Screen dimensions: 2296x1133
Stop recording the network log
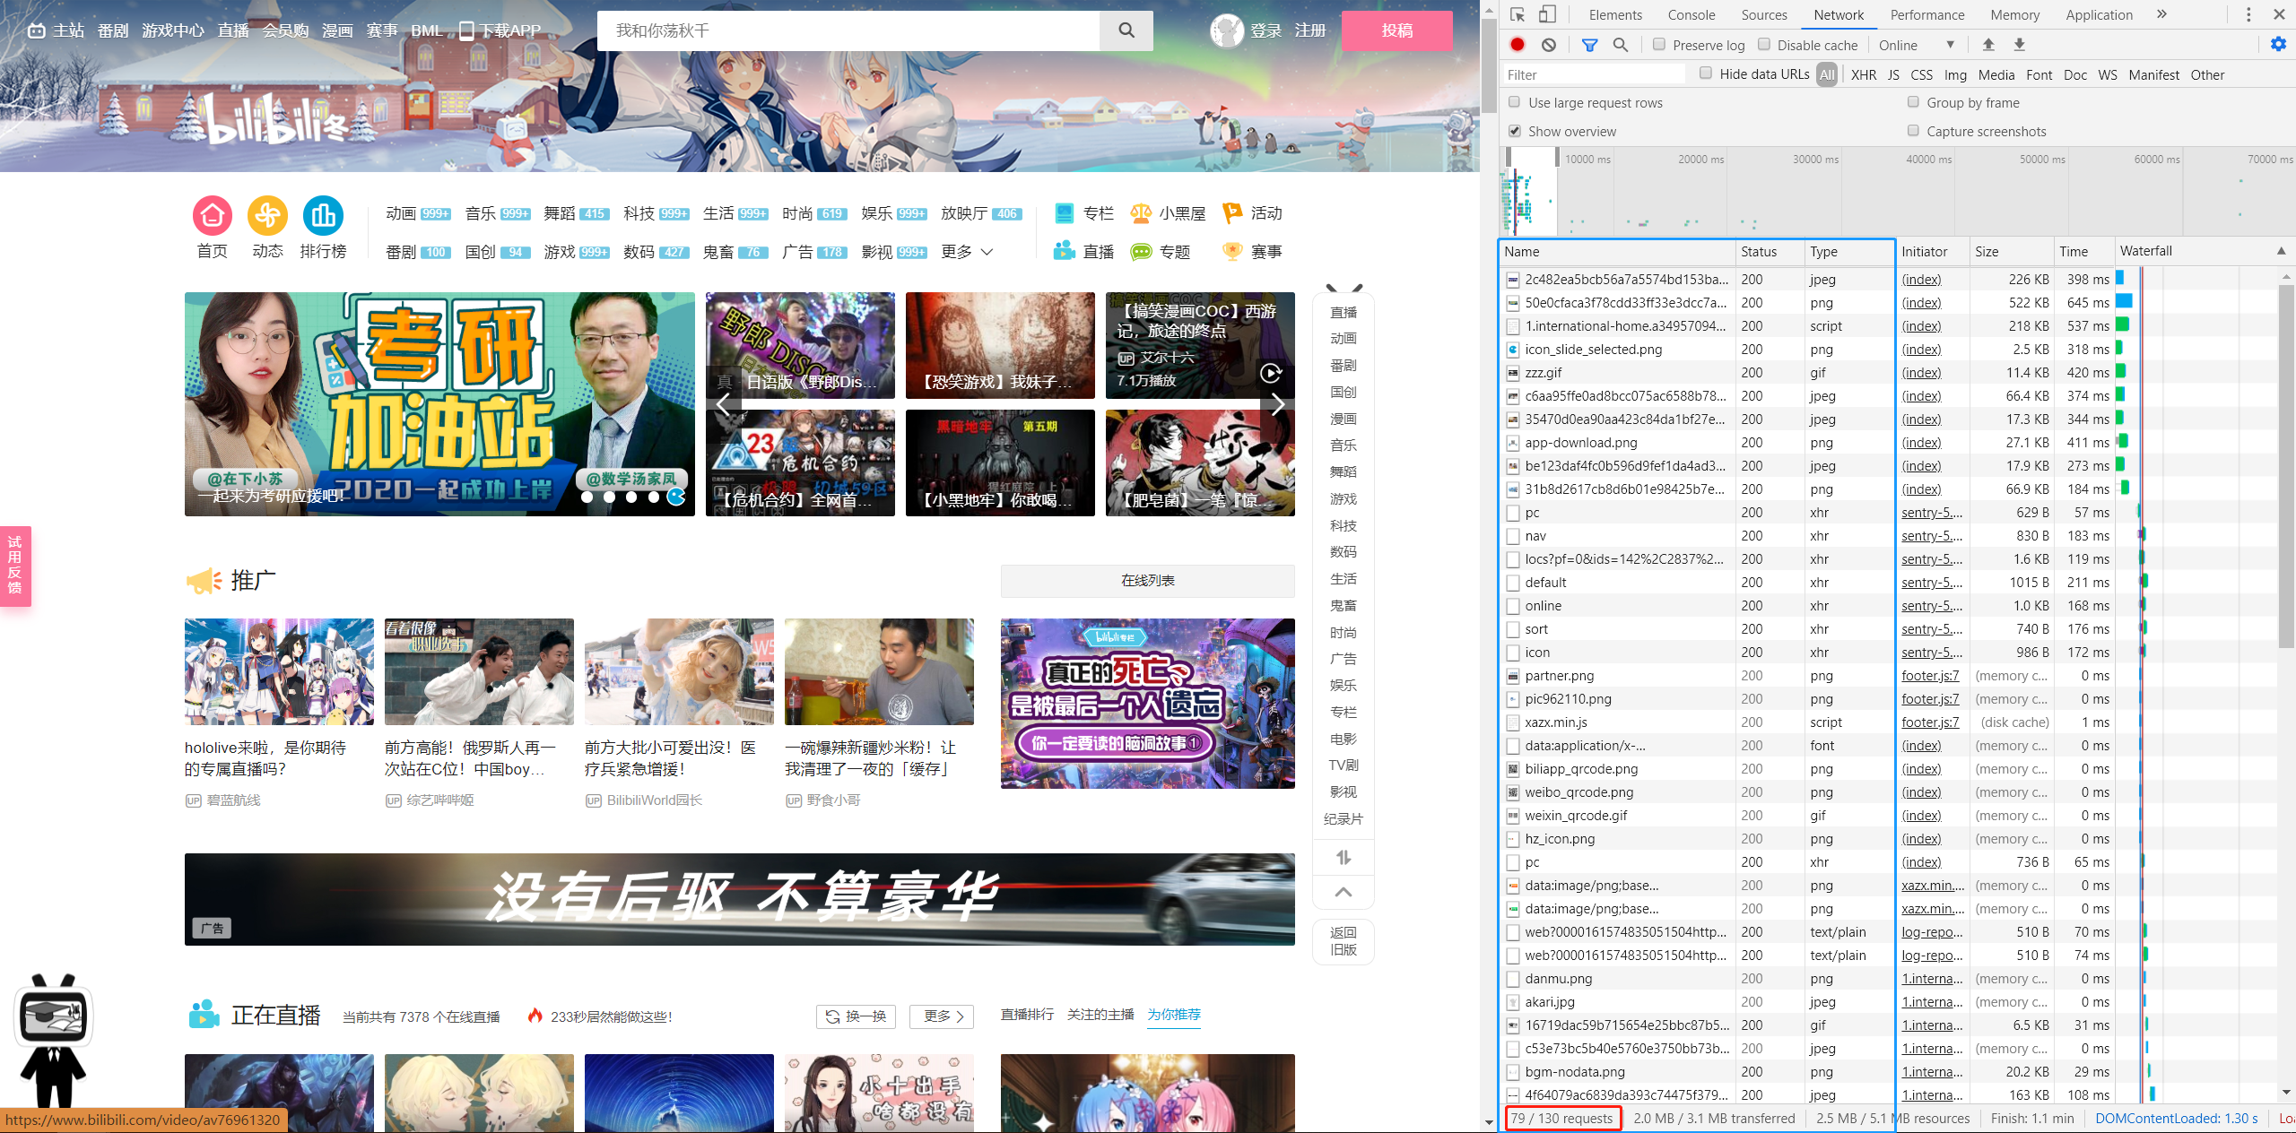(x=1518, y=45)
